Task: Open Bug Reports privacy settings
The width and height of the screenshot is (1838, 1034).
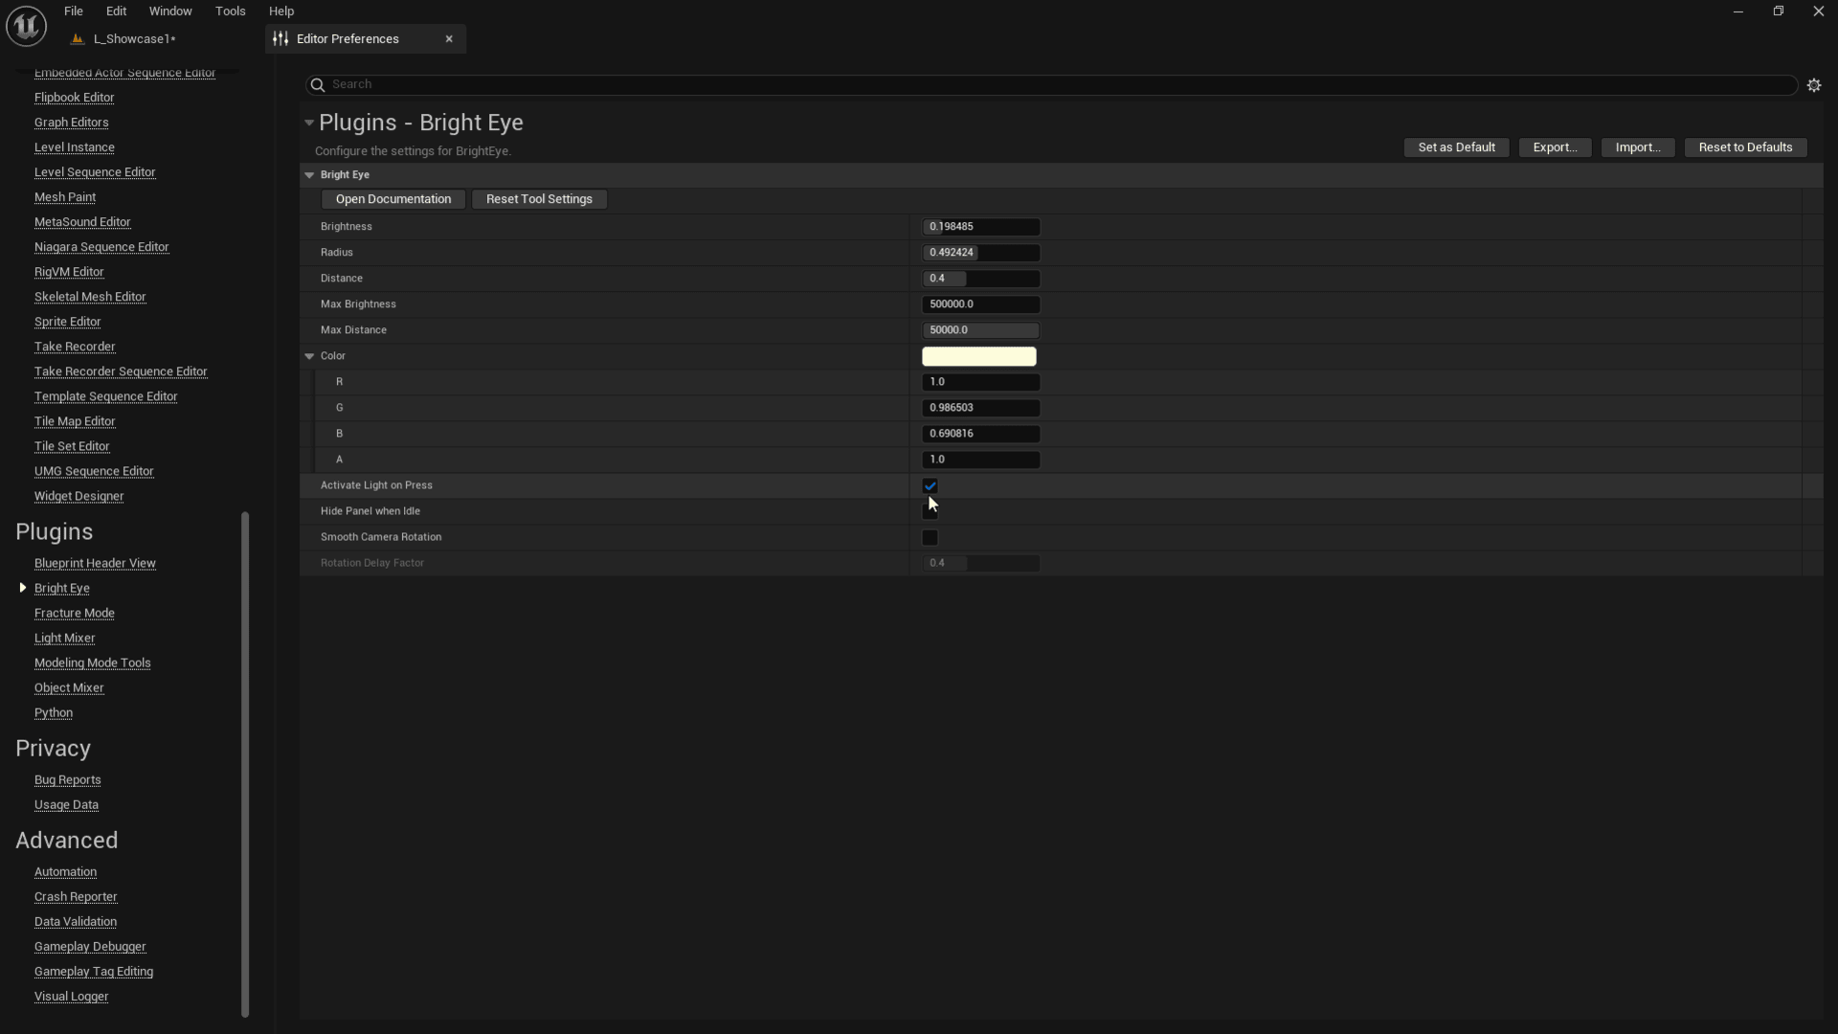Action: point(67,779)
